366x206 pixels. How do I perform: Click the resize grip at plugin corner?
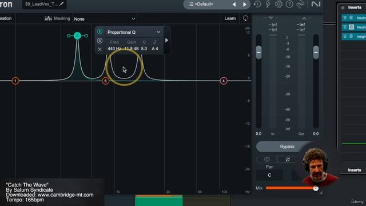tap(321, 193)
